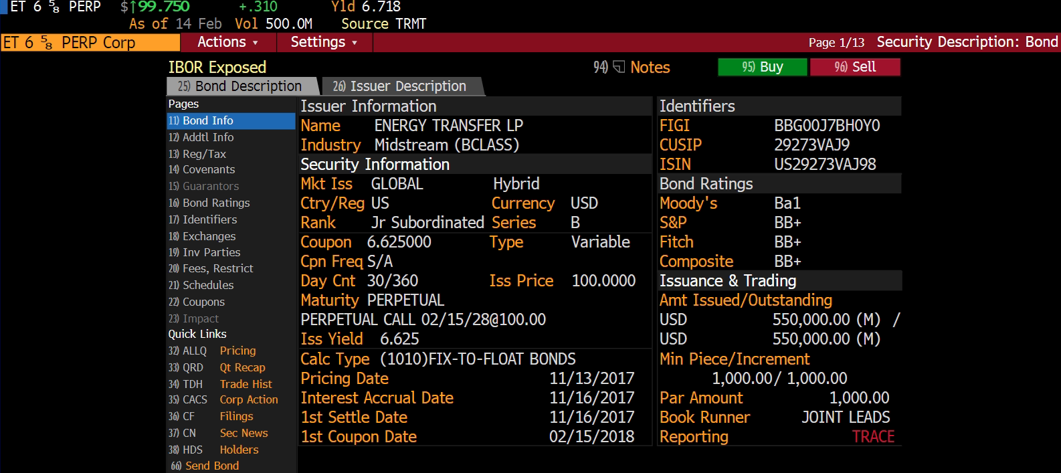Click the 1st Coupon Date label
The height and width of the screenshot is (473, 1061).
pyautogui.click(x=359, y=437)
